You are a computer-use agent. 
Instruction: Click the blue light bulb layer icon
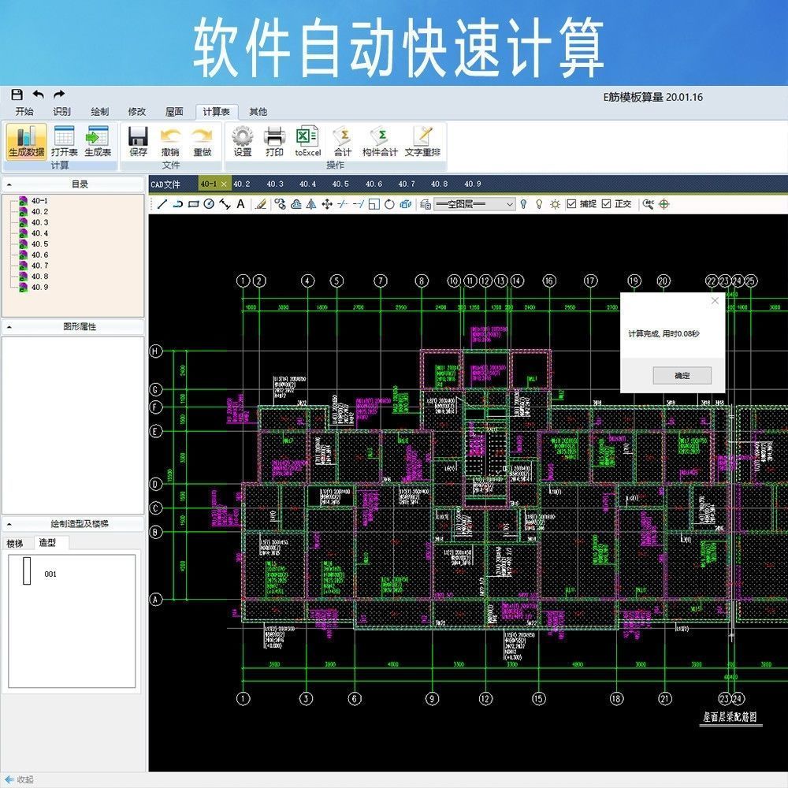(524, 204)
